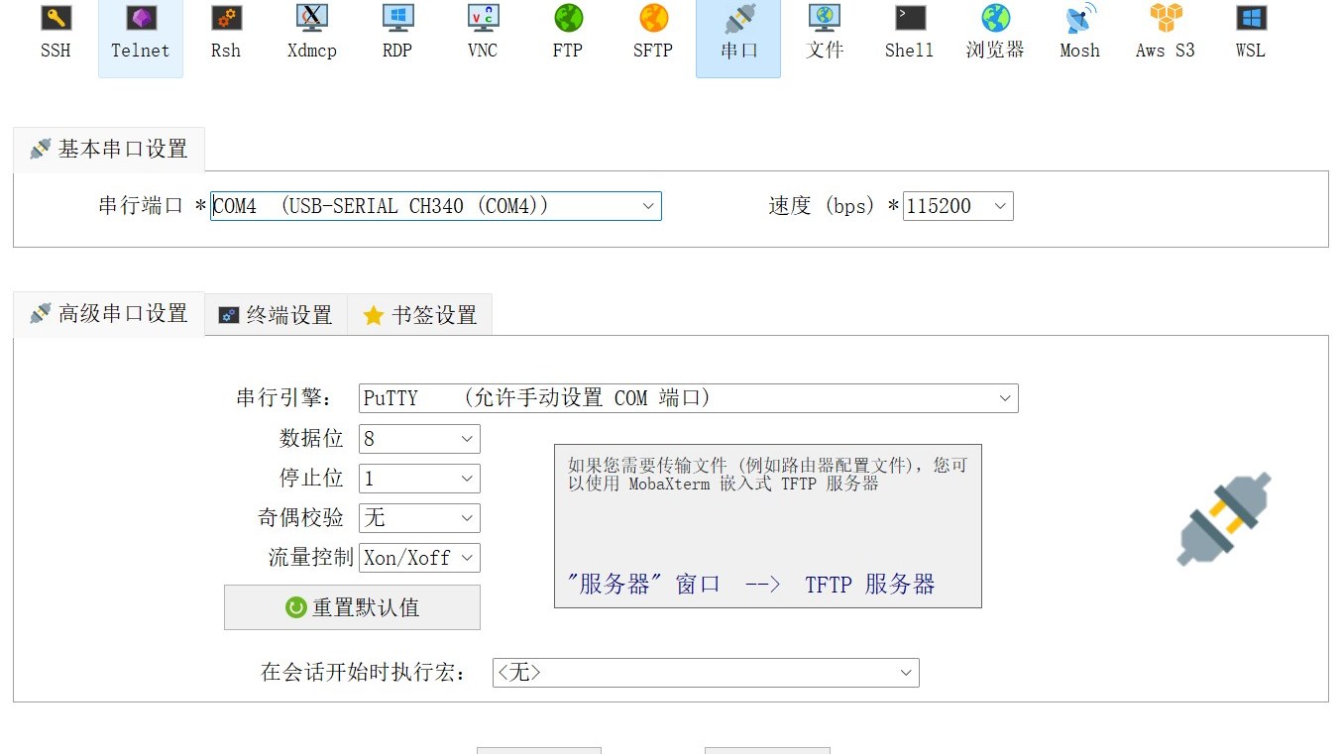Switch to the 基本串口设置 tab
The width and height of the screenshot is (1341, 754).
pyautogui.click(x=109, y=150)
